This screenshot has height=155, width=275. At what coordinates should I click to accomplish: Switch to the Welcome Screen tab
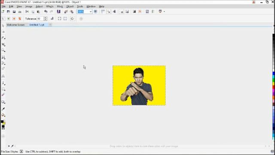point(15,25)
